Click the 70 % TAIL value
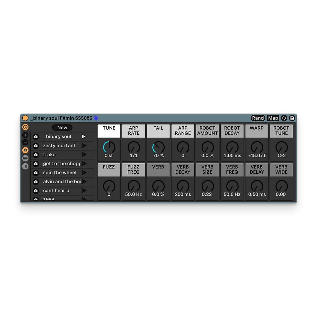The image size is (317, 317). (158, 156)
